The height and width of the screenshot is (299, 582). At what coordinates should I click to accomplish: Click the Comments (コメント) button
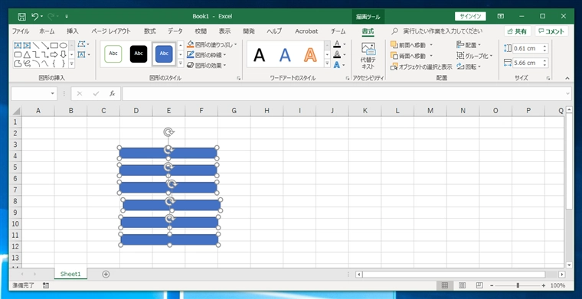(551, 31)
